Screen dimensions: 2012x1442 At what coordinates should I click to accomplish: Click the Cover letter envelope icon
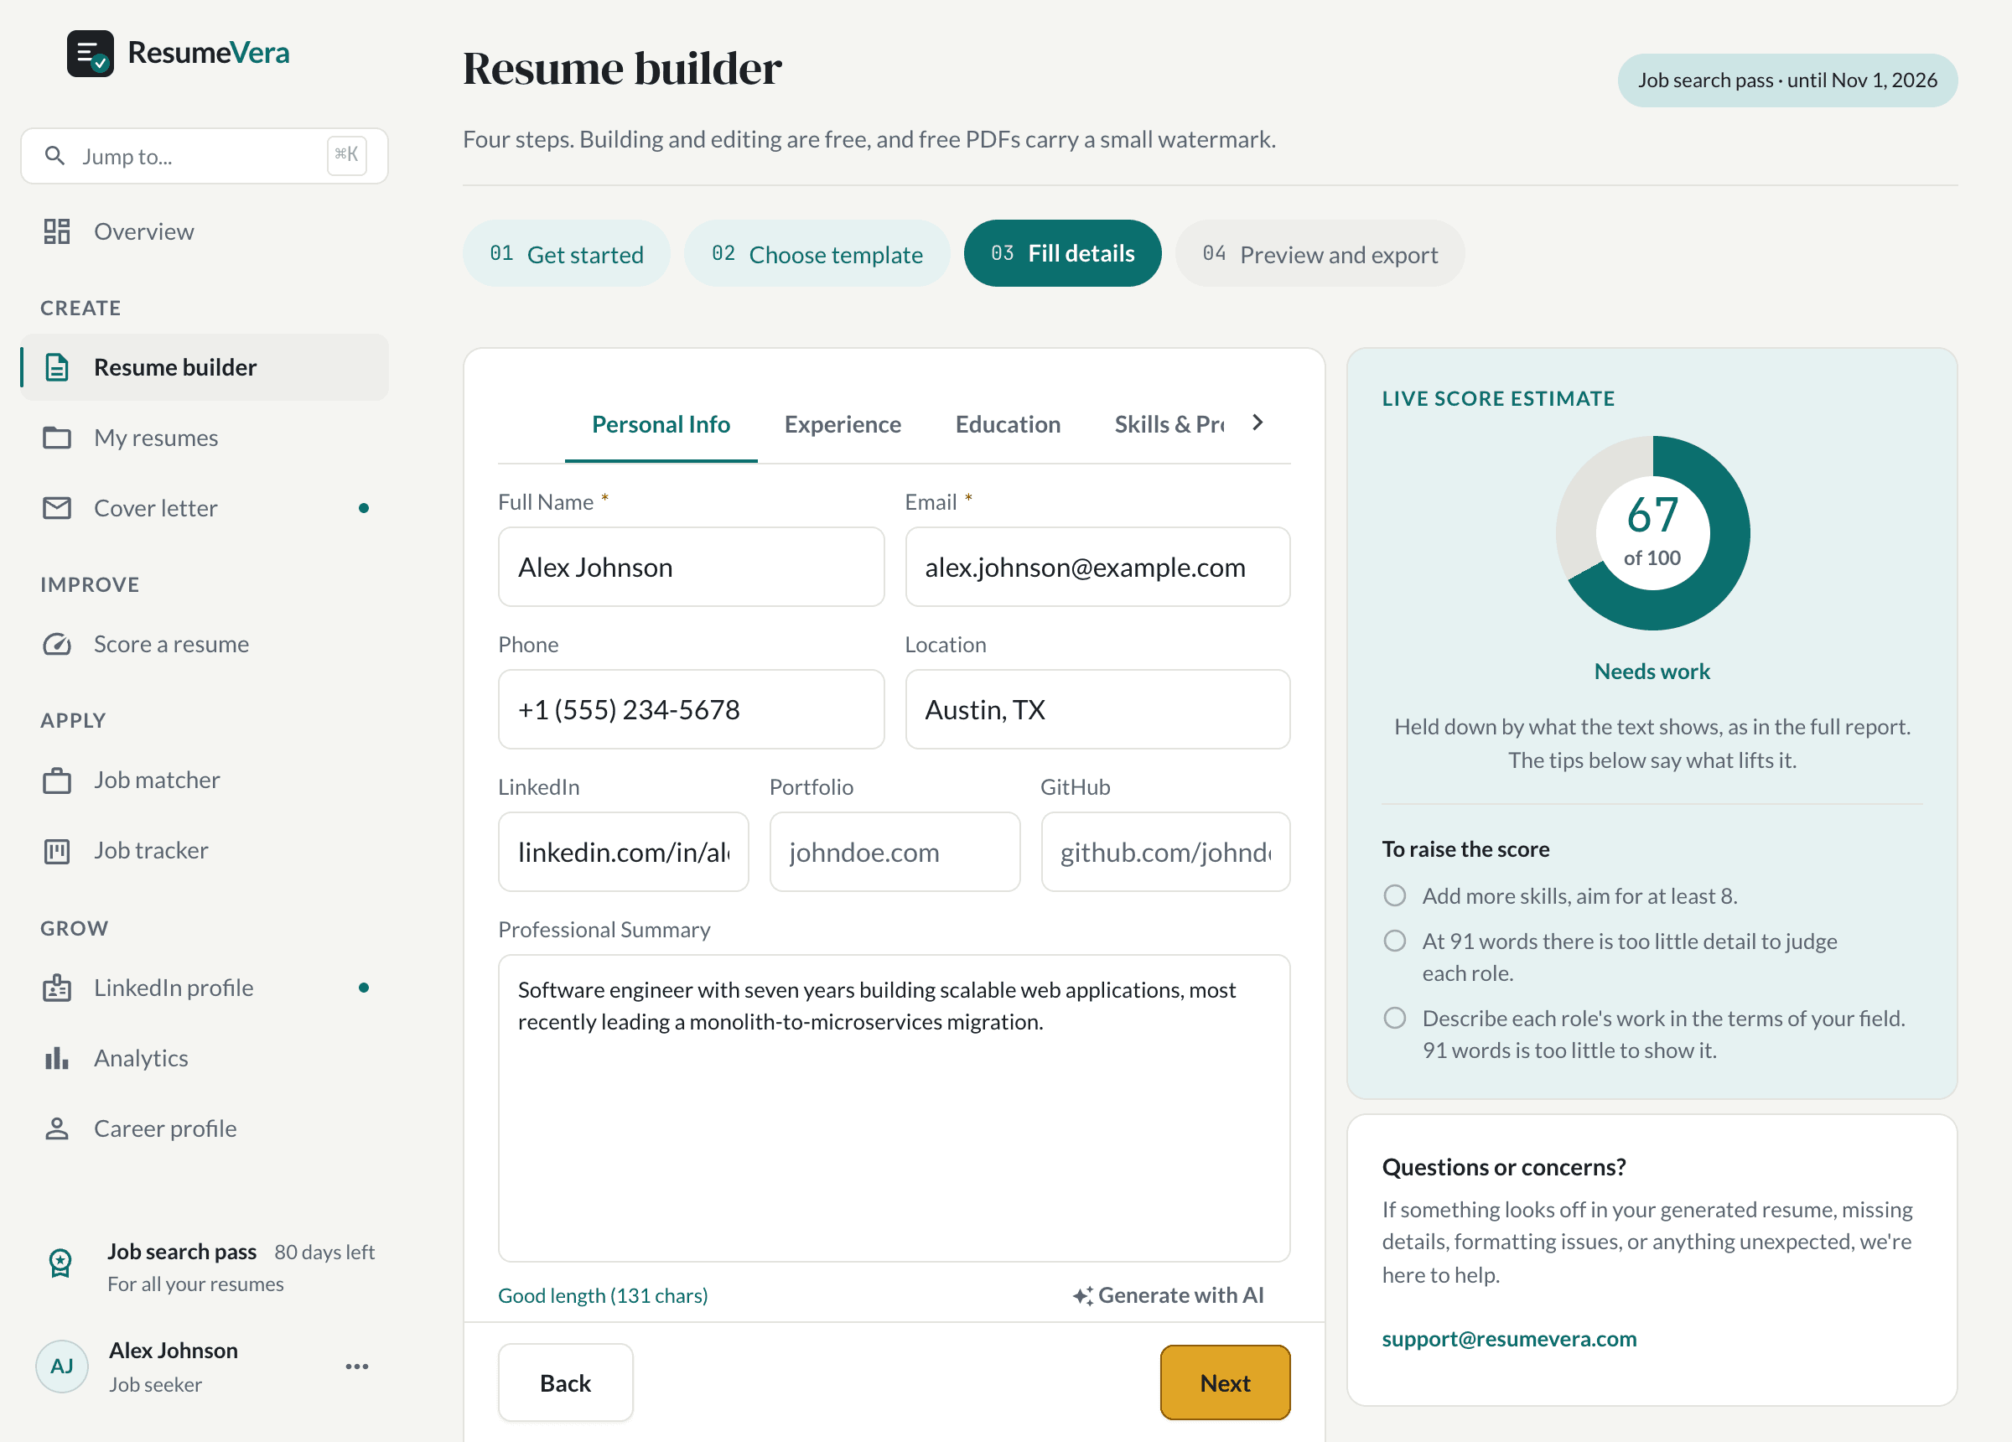[x=57, y=507]
